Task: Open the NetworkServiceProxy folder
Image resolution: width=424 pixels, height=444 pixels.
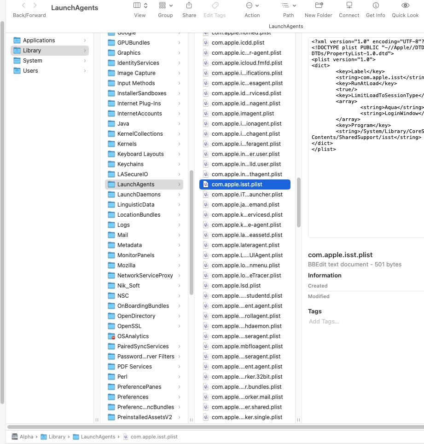Action: [x=144, y=276]
